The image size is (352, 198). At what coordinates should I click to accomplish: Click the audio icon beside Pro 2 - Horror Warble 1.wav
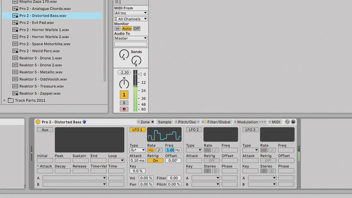tap(15, 30)
